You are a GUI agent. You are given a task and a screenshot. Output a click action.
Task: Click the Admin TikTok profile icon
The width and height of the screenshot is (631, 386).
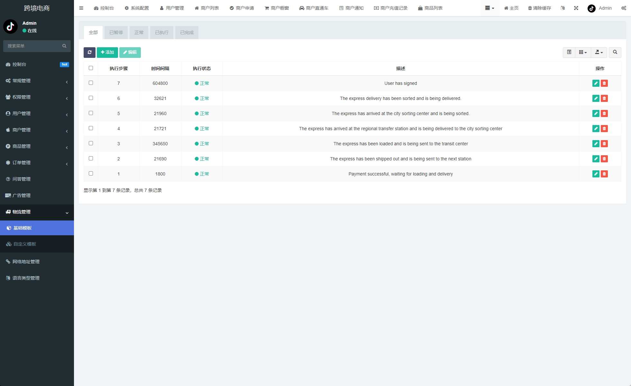pyautogui.click(x=591, y=8)
